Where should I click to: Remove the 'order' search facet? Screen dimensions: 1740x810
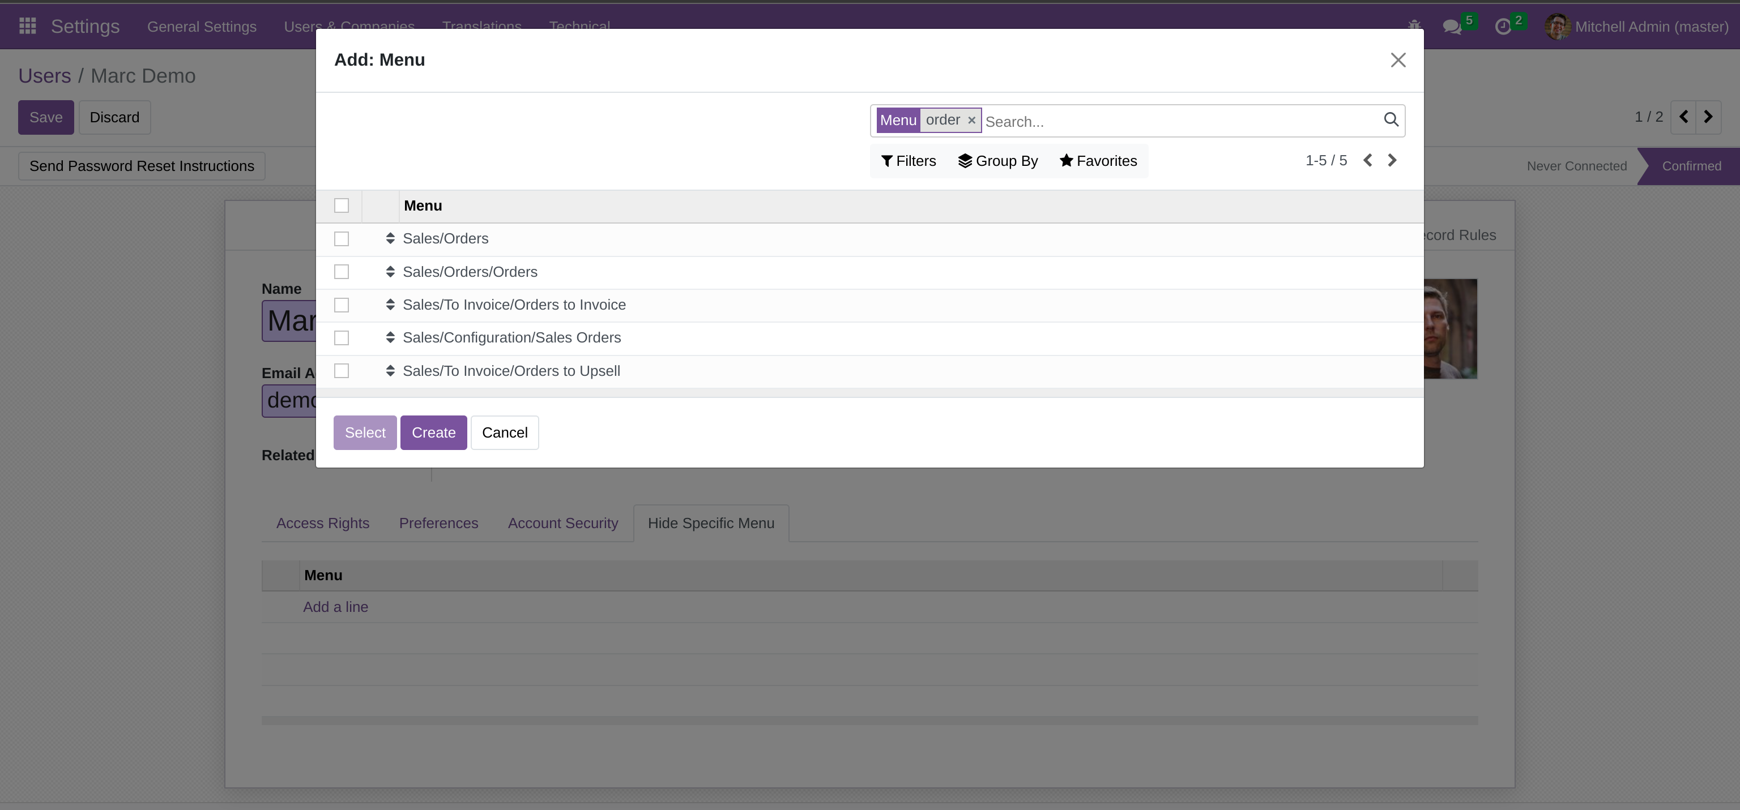point(971,120)
